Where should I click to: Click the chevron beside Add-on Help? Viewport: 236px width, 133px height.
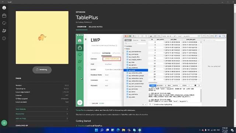click(67, 119)
